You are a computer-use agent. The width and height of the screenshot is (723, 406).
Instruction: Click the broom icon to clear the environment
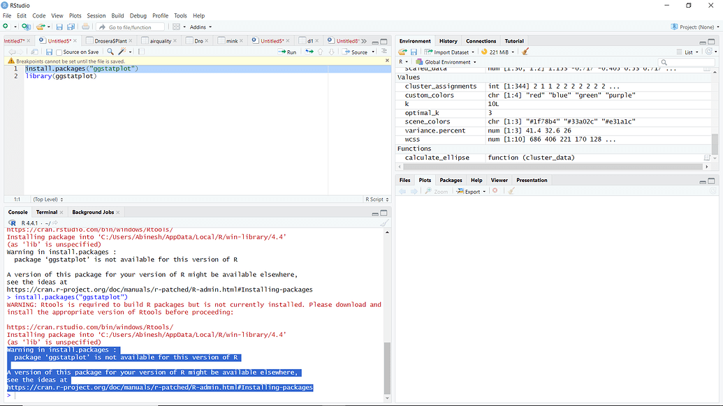click(x=525, y=52)
